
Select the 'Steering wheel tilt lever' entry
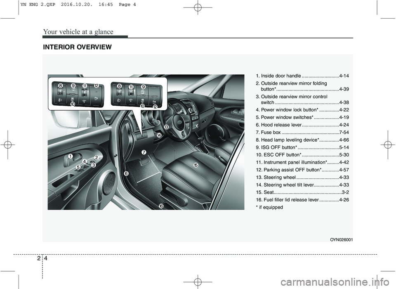coord(302,185)
